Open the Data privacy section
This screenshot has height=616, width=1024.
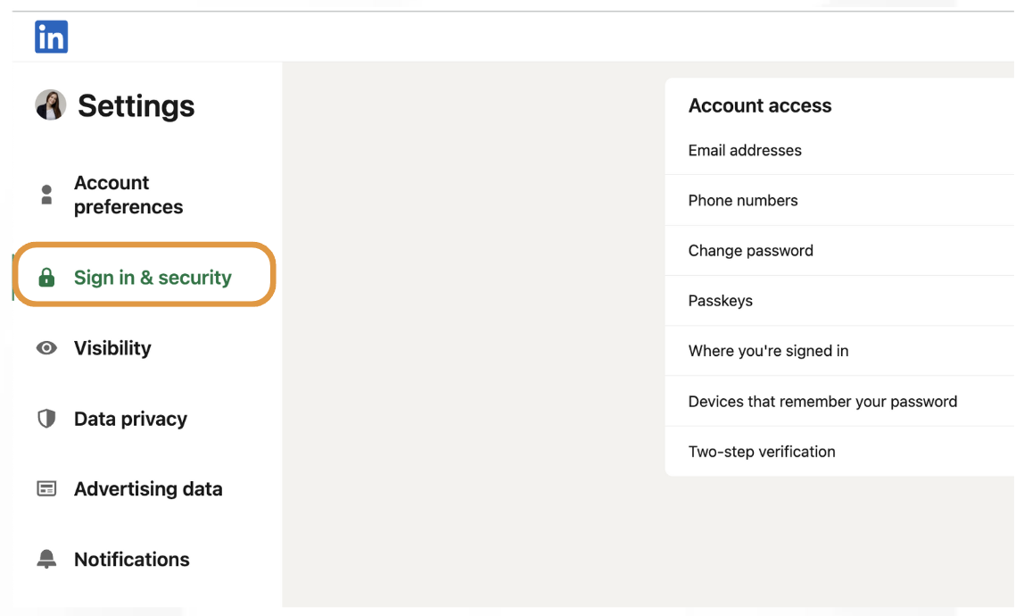tap(130, 419)
